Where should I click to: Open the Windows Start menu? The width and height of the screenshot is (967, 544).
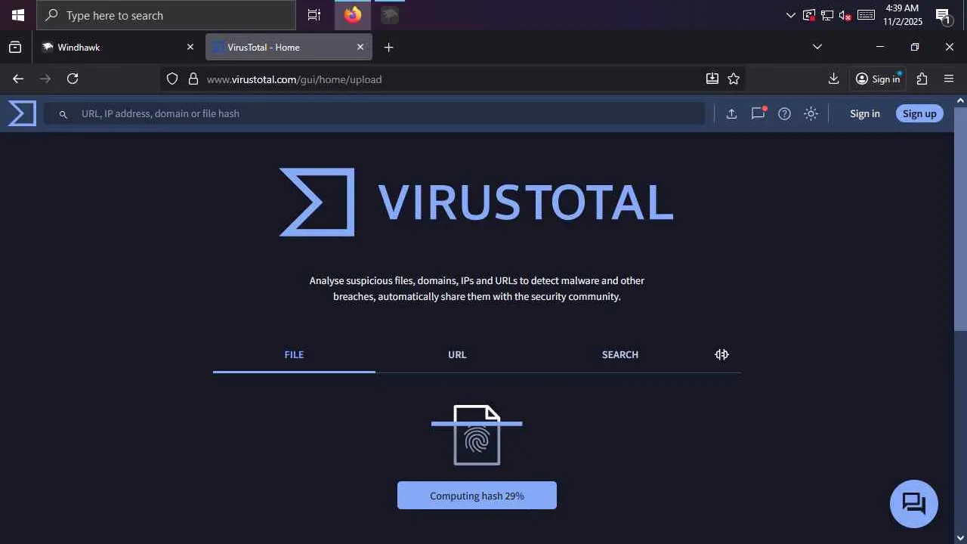(18, 15)
